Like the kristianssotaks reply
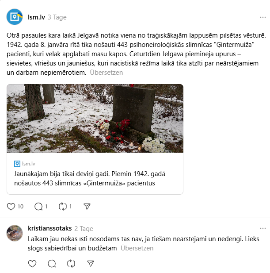The width and height of the screenshot is (270, 273). pyautogui.click(x=32, y=263)
